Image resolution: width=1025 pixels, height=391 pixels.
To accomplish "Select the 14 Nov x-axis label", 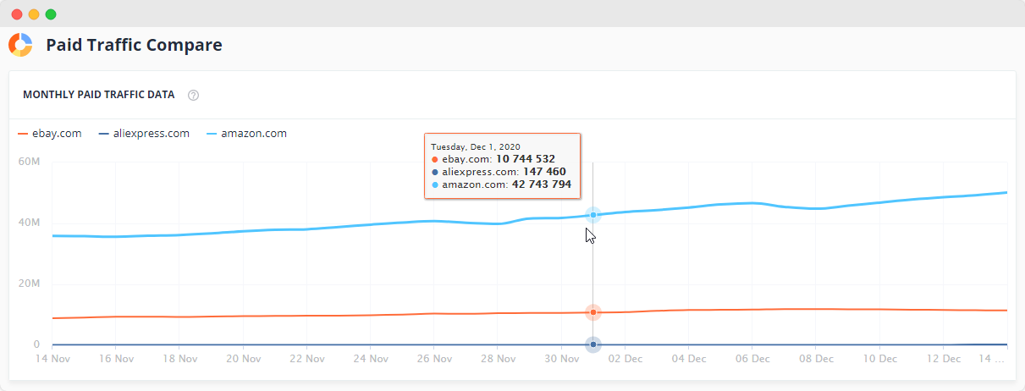I will (52, 359).
